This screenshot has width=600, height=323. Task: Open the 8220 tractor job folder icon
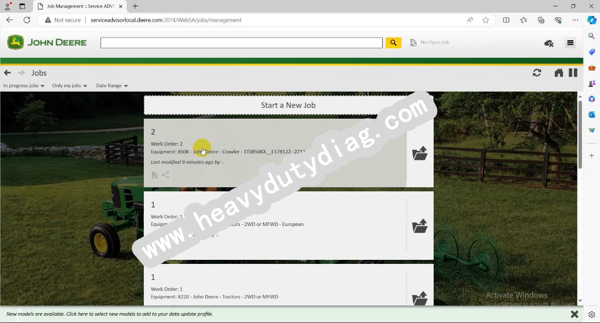tap(420, 298)
